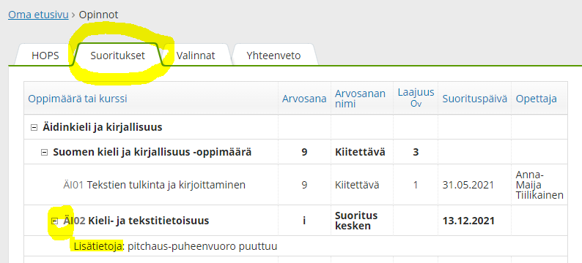Screen dimensions: 582x263
Task: Switch to the Suoritukset tab
Action: pyautogui.click(x=118, y=56)
